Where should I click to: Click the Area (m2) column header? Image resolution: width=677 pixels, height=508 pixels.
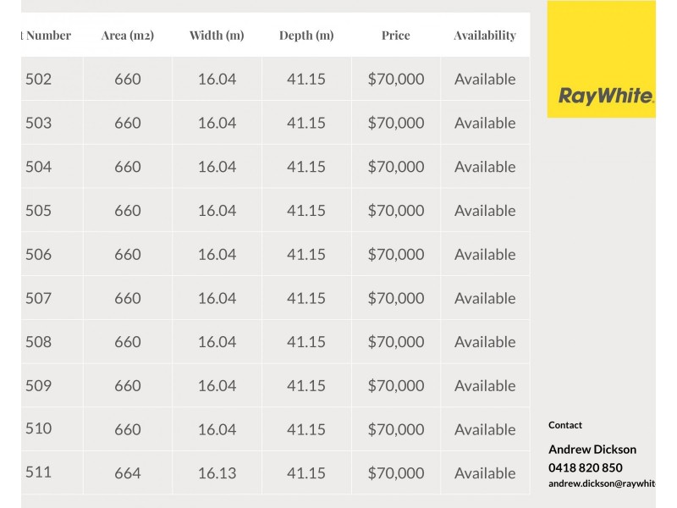128,36
